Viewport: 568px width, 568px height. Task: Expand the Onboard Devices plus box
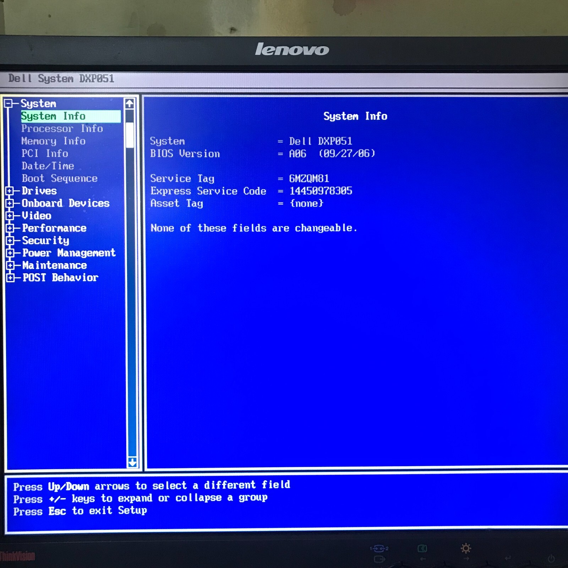10,203
